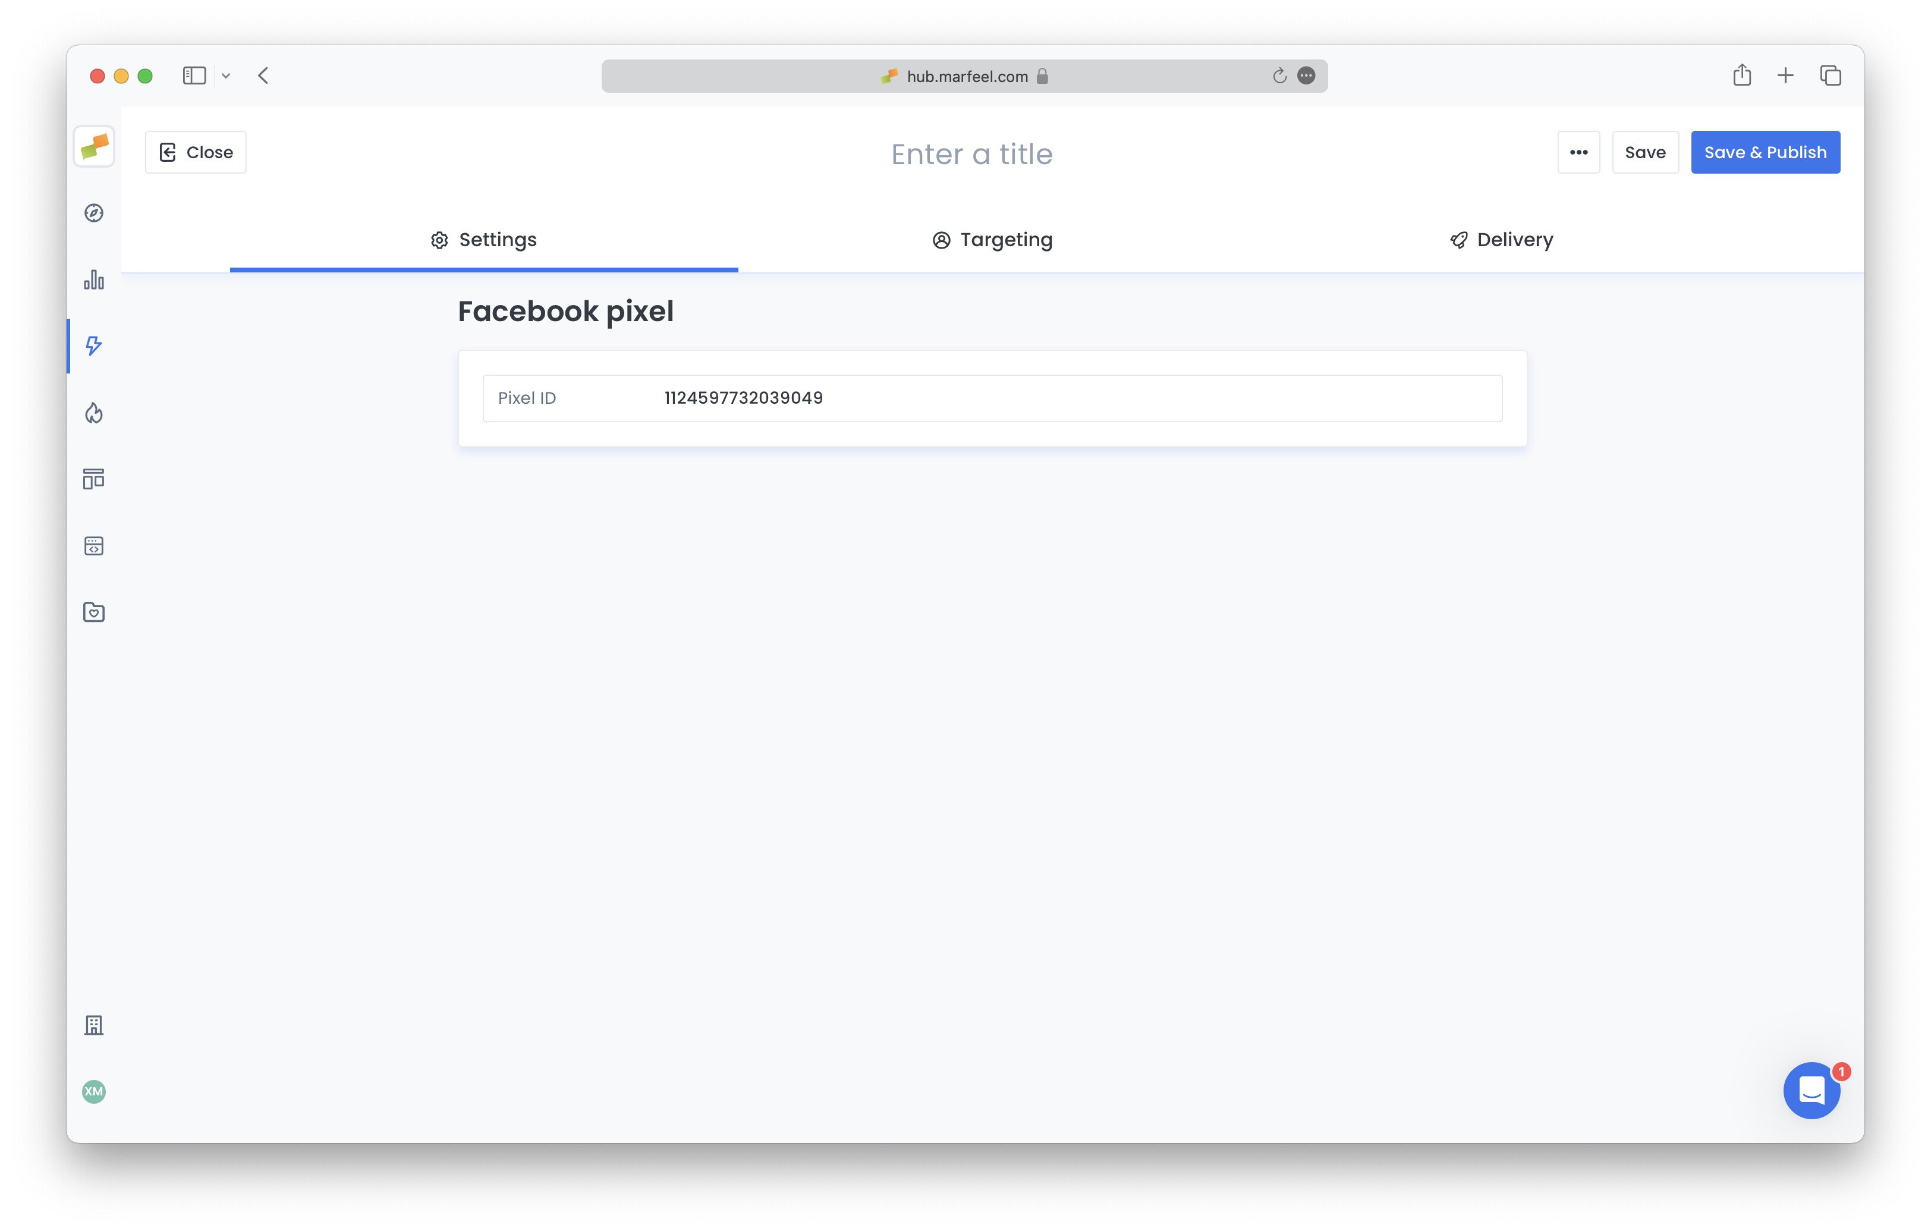Open the Intercom chat bubble
This screenshot has width=1931, height=1231.
pyautogui.click(x=1812, y=1091)
